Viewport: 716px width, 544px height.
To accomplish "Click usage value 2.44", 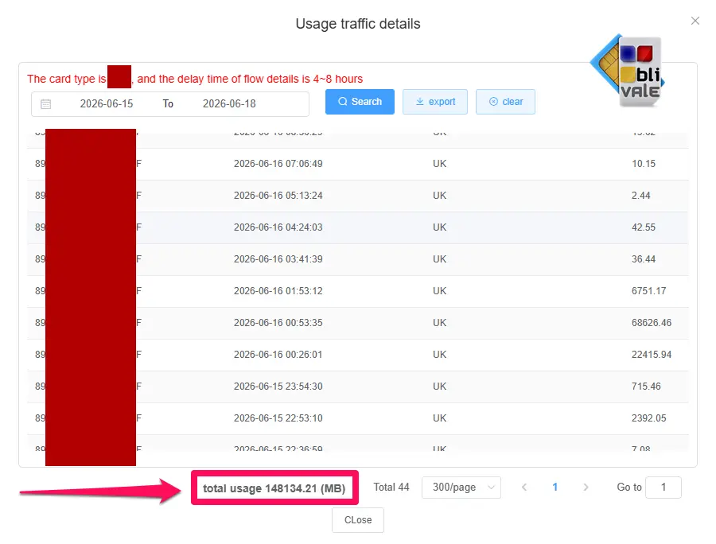I will (640, 196).
